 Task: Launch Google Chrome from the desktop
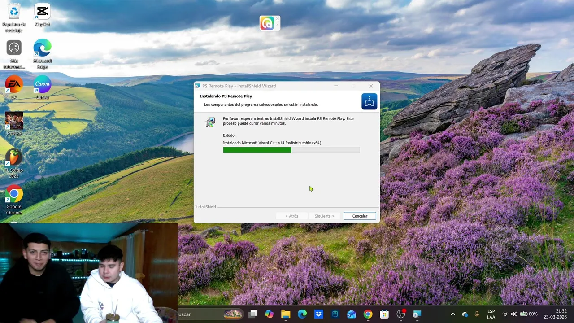point(14,200)
